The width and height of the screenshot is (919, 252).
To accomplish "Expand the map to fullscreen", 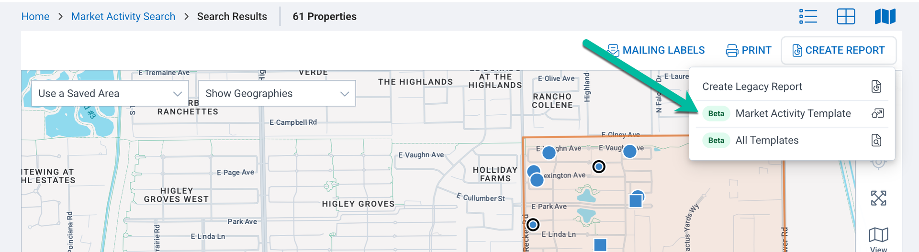I will point(878,198).
